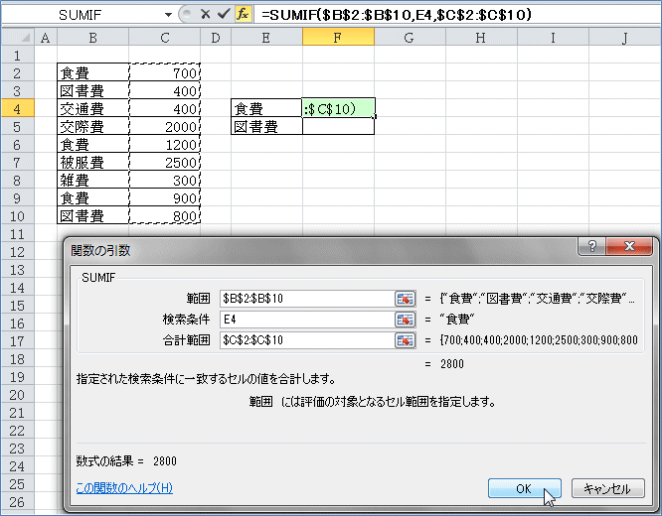Select column E header
The image size is (662, 516).
click(x=266, y=38)
